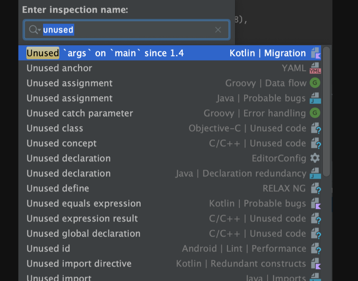
Task: Select the "Unused class" Objective-C inspection
Action: point(132,128)
